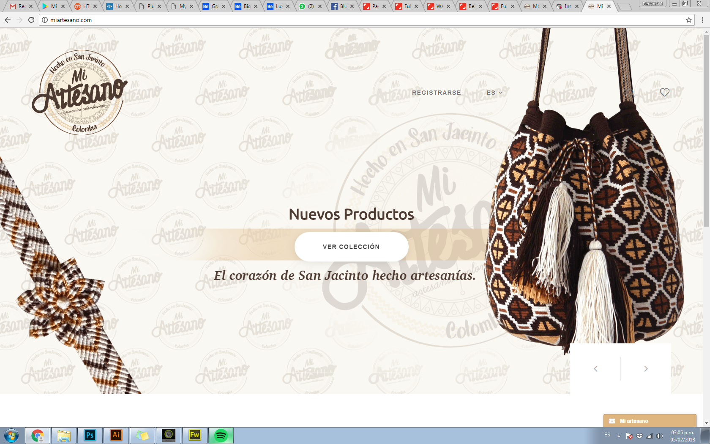Reload the miartesano.com page
The height and width of the screenshot is (444, 710).
pyautogui.click(x=31, y=20)
